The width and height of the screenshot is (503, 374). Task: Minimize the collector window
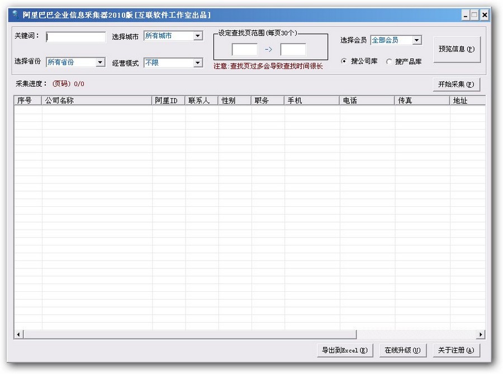coord(466,15)
